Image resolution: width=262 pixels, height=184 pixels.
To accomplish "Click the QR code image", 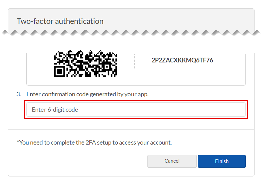I will click(86, 64).
